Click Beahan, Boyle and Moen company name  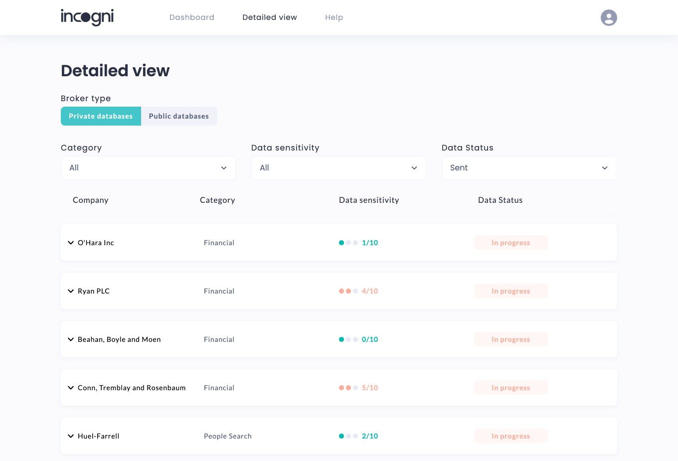click(119, 339)
